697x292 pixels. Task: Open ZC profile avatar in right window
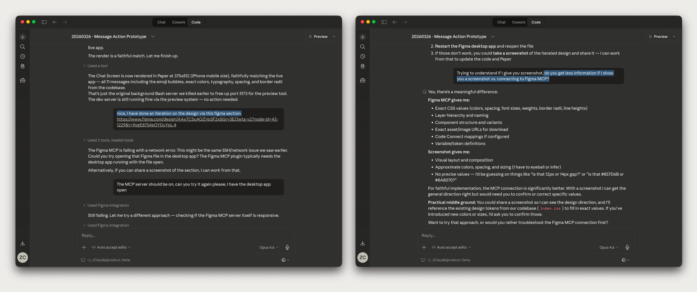click(x=363, y=257)
